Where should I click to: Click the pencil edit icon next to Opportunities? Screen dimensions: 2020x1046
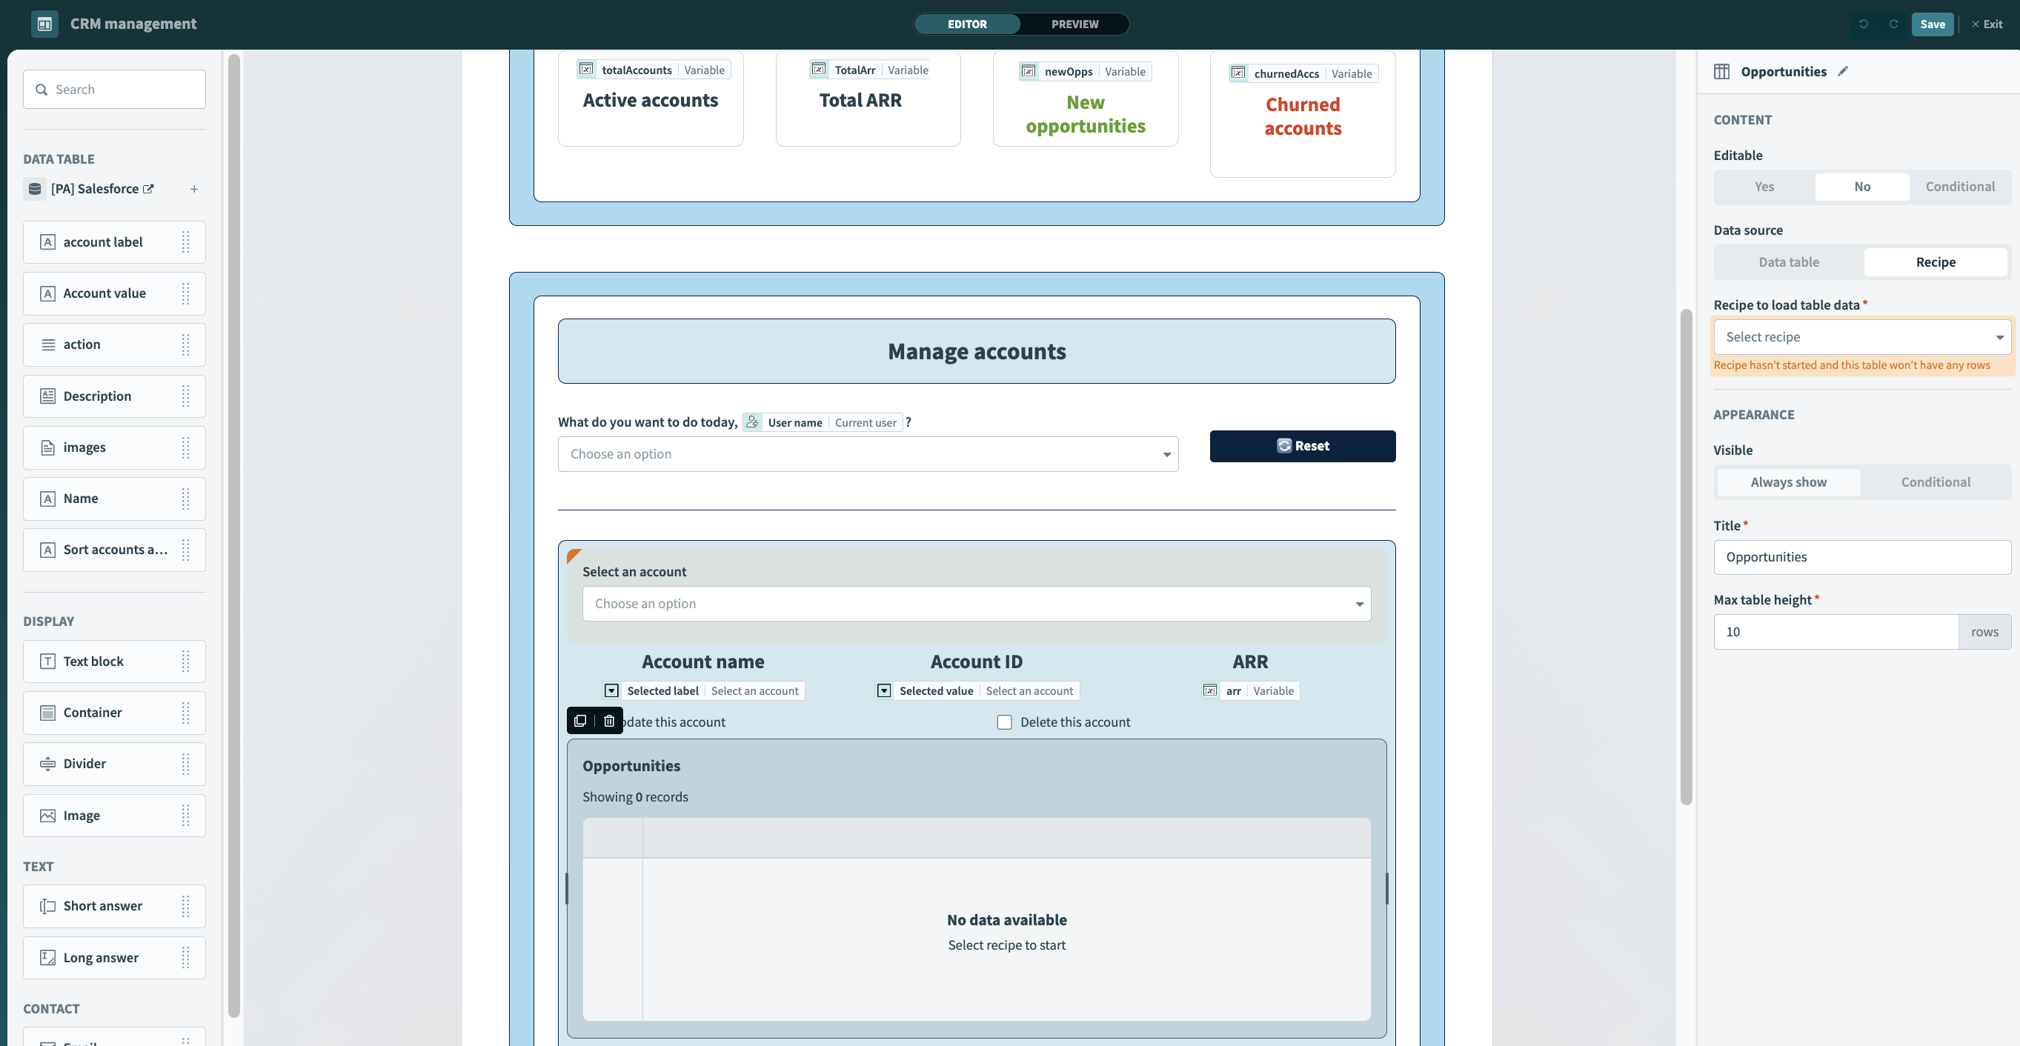point(1844,70)
